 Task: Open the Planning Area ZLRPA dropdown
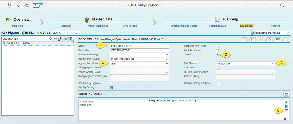[65, 33]
